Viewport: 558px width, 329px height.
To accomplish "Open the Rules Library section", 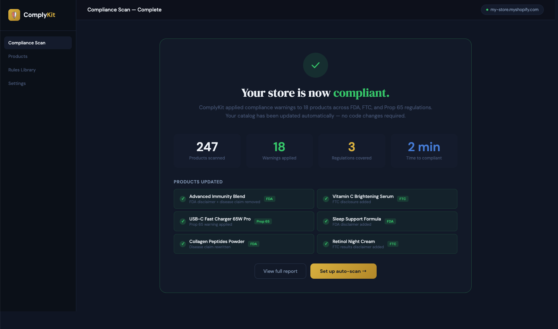I will click(x=22, y=70).
